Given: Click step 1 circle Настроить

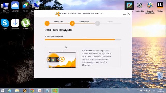Looking at the screenshot, I should pyautogui.click(x=47, y=24).
